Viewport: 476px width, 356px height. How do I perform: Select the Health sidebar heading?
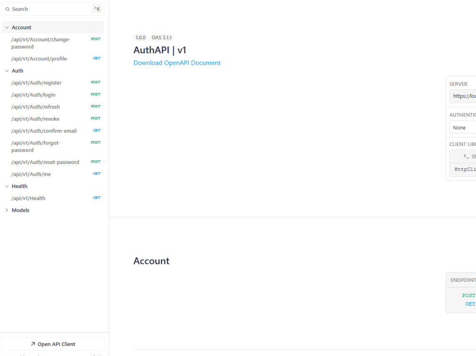pos(20,186)
